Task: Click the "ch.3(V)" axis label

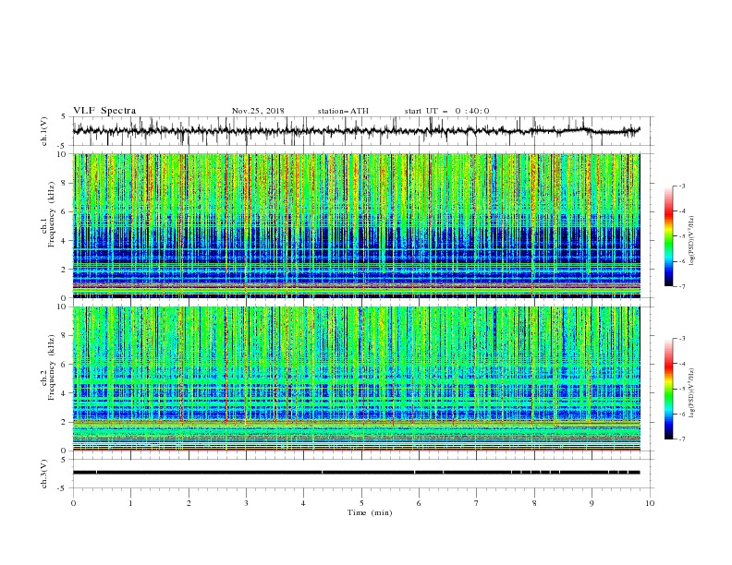Action: point(44,474)
